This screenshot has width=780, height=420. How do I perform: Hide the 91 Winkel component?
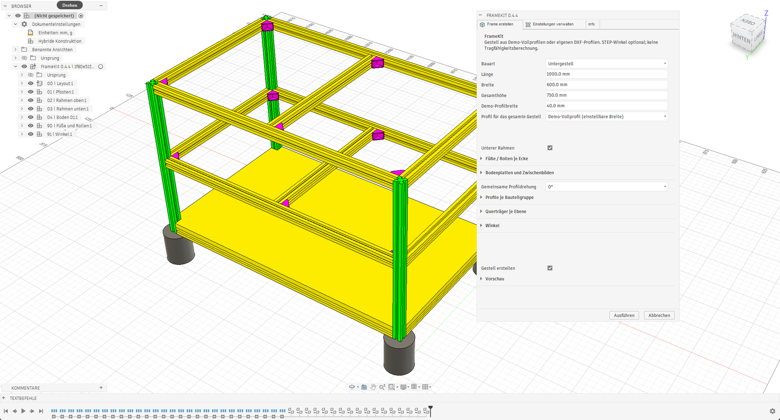(x=31, y=134)
